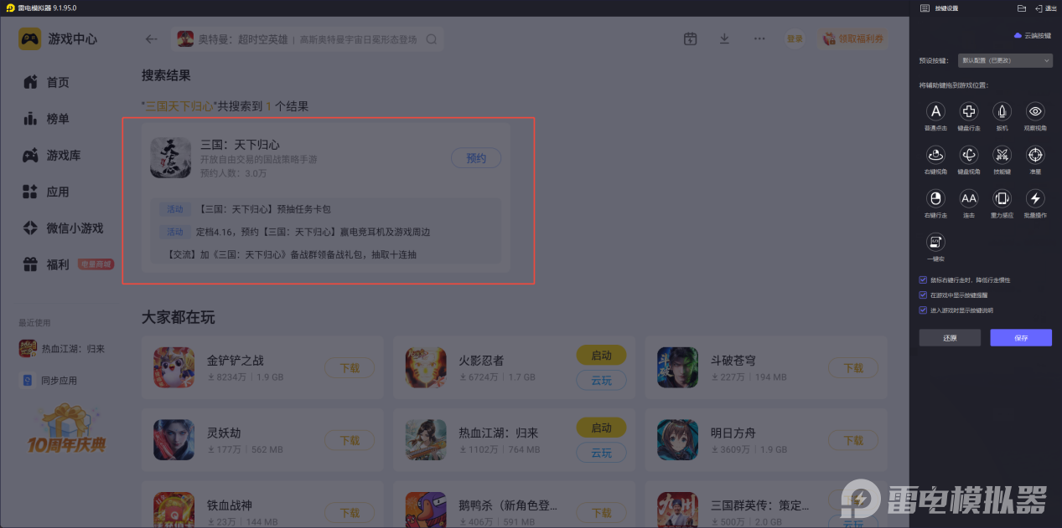This screenshot has width=1062, height=528.
Task: Click 预约 for 三国:天下归心
Action: point(476,157)
